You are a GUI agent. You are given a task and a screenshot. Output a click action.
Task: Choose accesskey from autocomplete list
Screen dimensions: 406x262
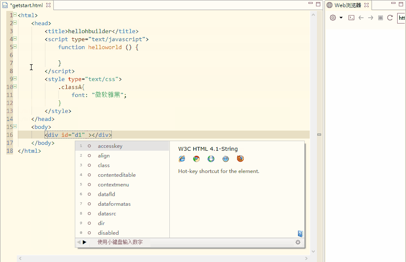coord(122,146)
